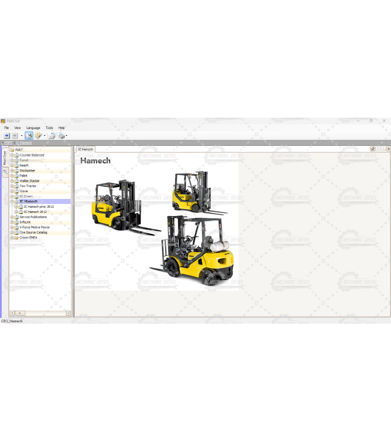Expand the Service Publications tree node
Viewport: 391px width, 447px height.
pos(12,217)
